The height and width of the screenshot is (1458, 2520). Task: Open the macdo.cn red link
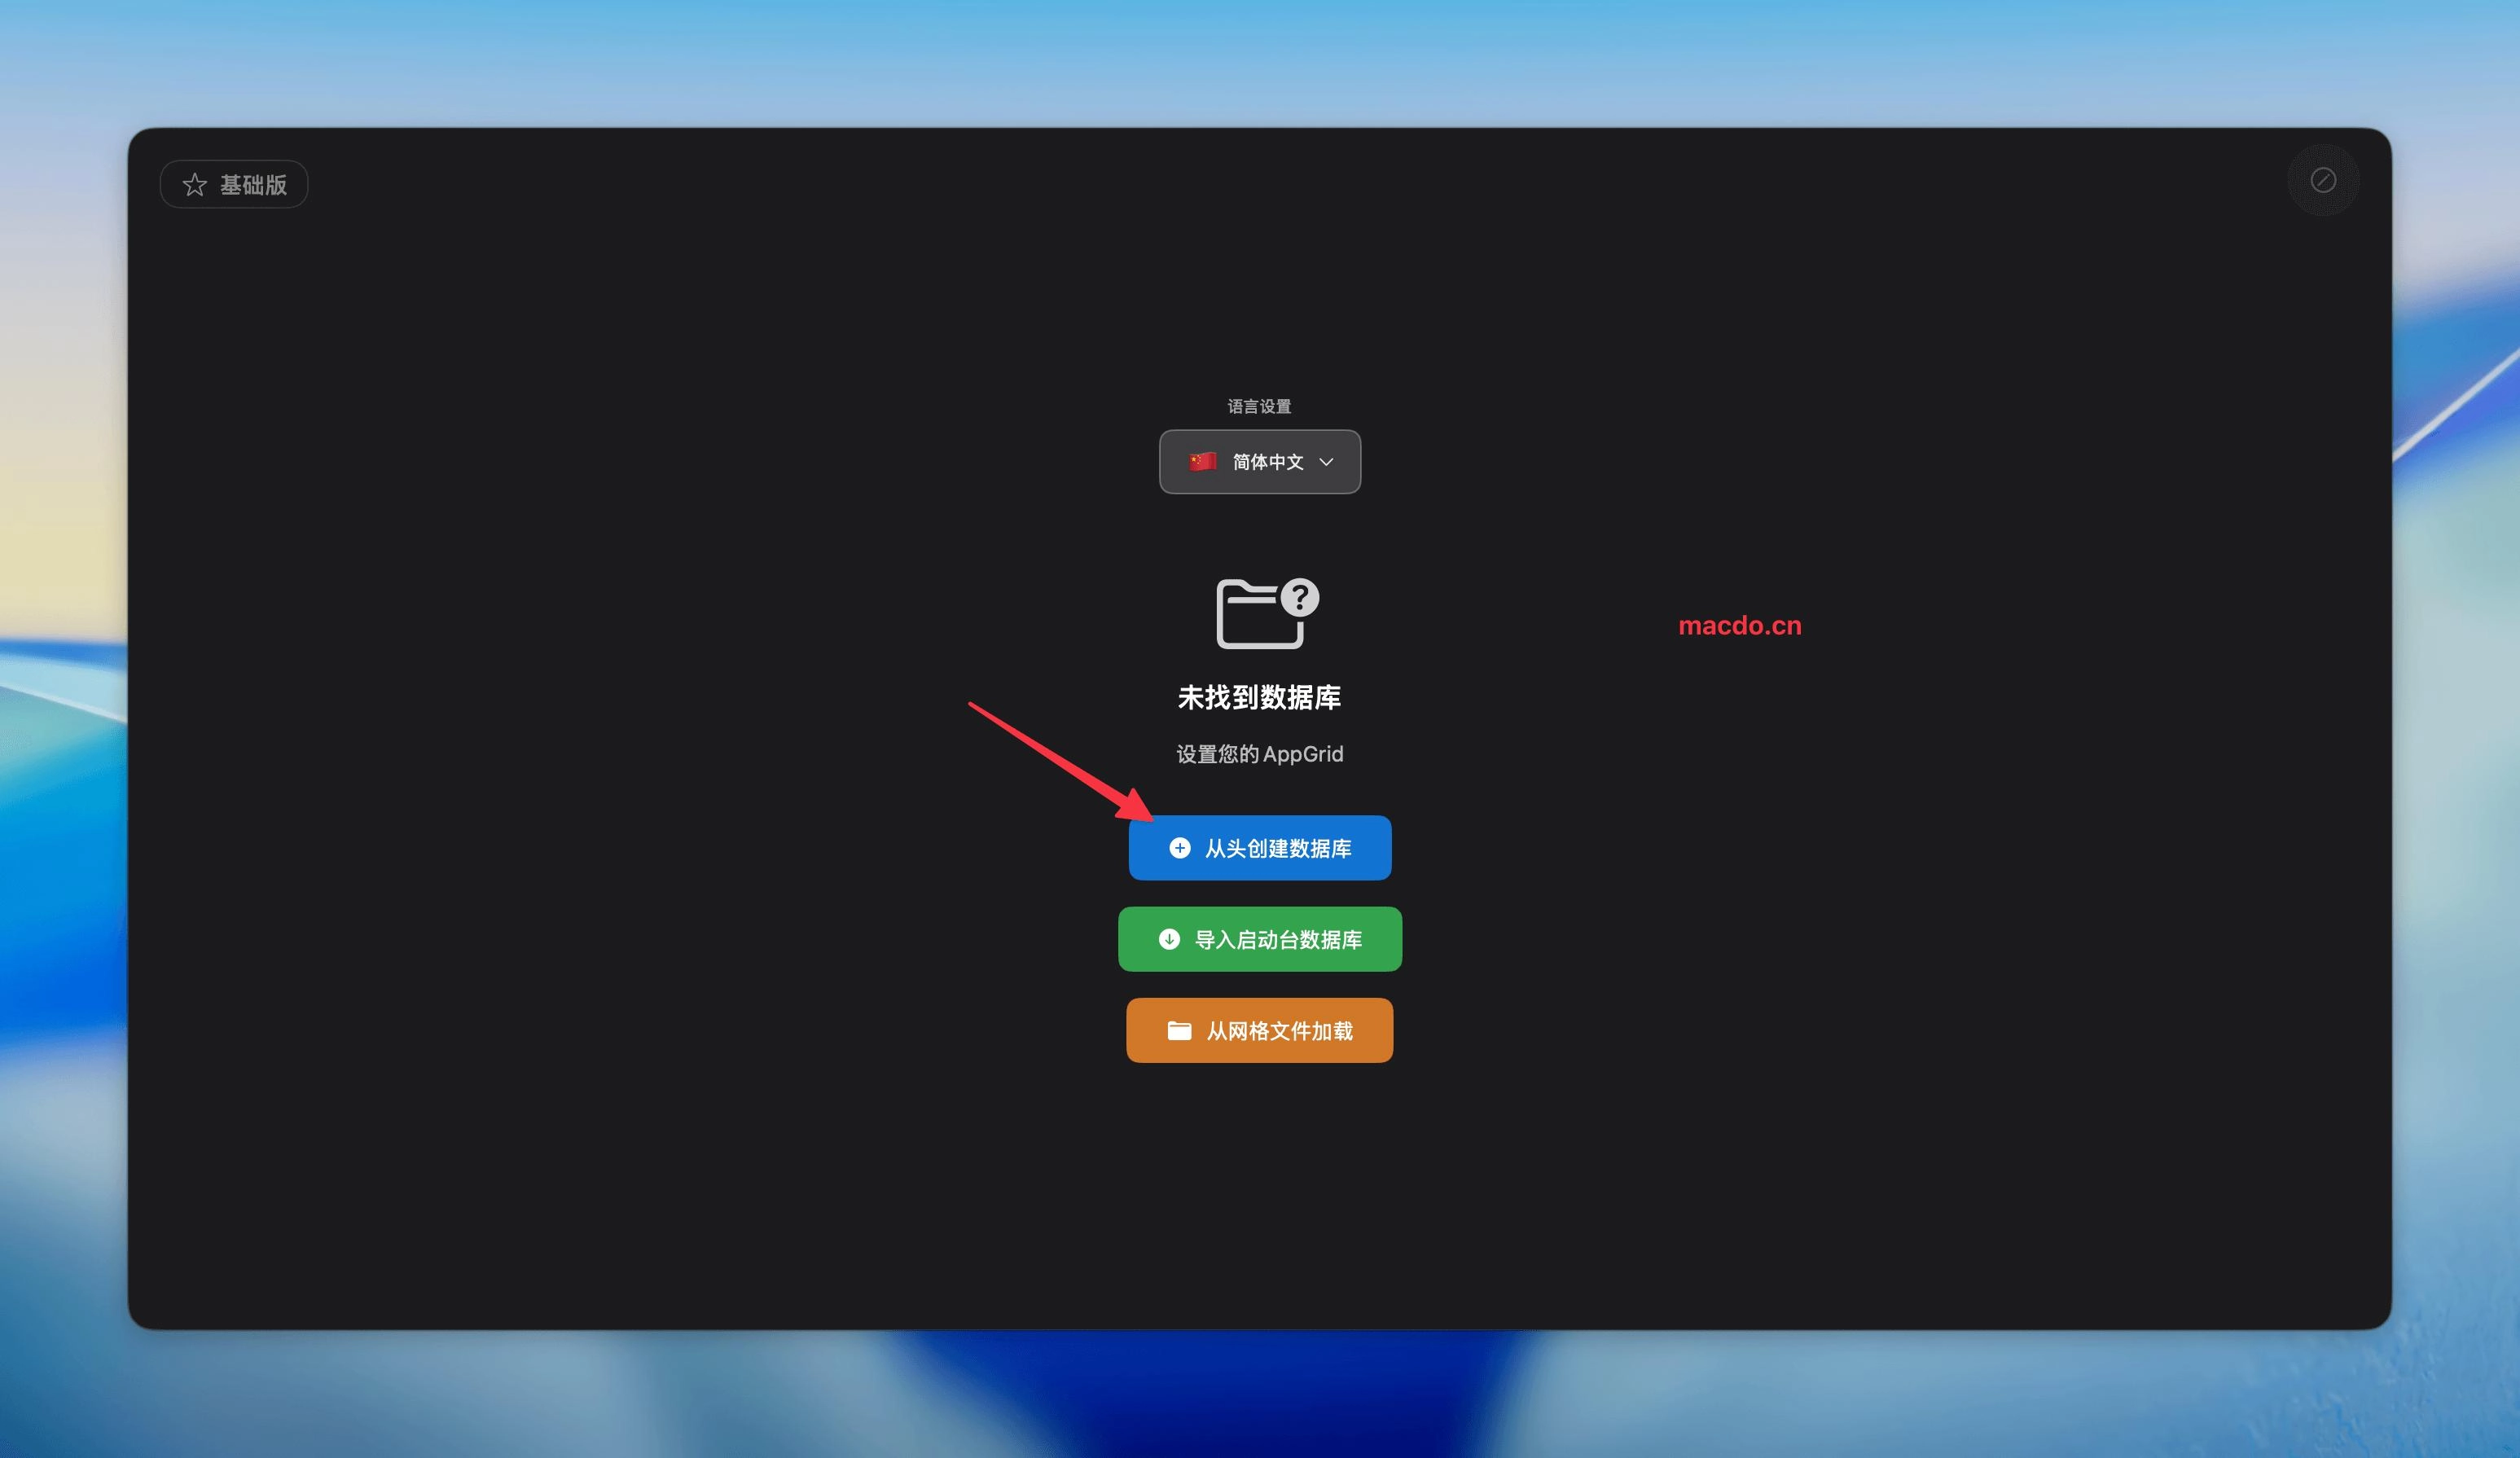1740,626
